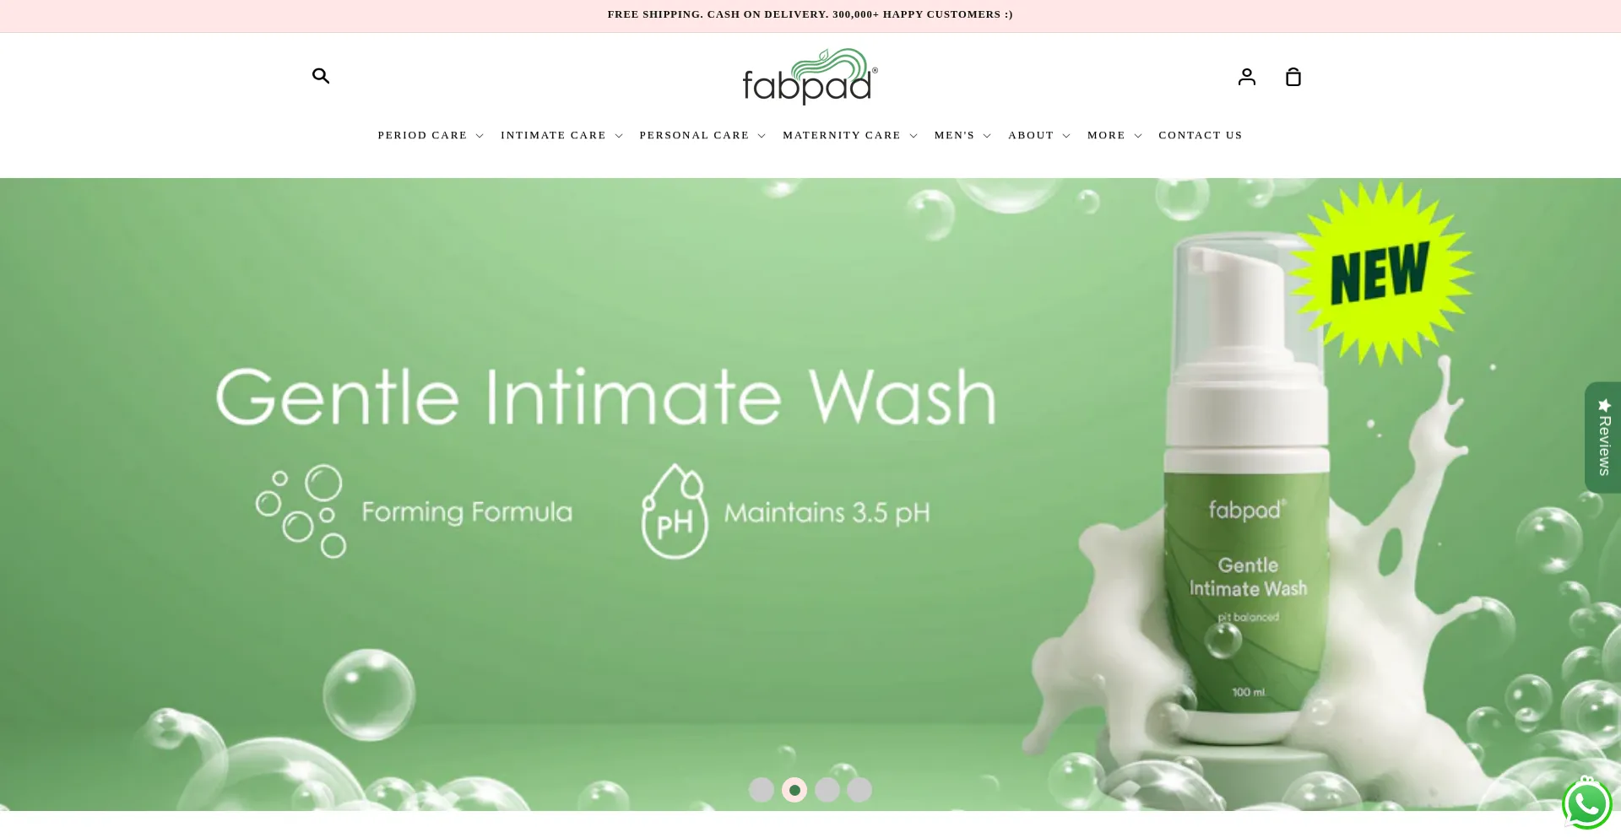Click the Gentle Intimate Wash bottle image
Screen dimensions: 1621x838
click(x=1247, y=489)
